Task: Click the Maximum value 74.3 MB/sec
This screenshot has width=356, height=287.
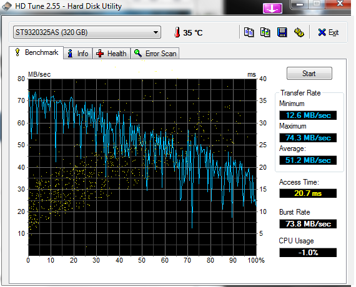Action: pos(308,138)
